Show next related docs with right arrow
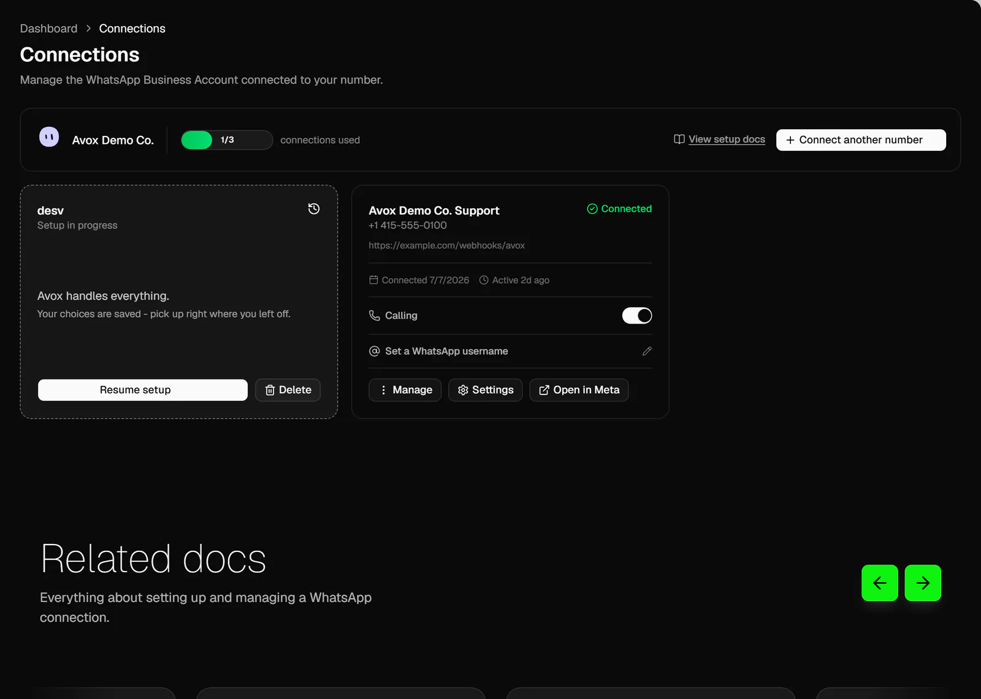 pyautogui.click(x=923, y=583)
